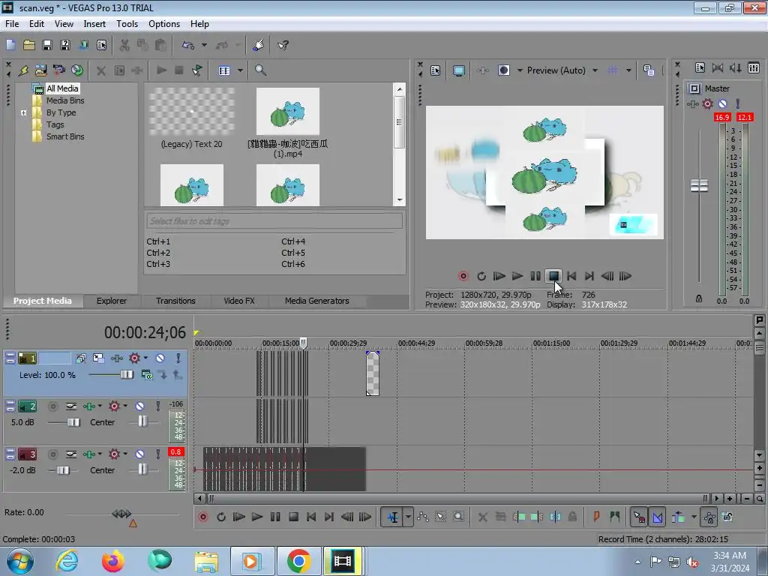
Task: Click the Insert Region green flags icon
Action: click(615, 517)
